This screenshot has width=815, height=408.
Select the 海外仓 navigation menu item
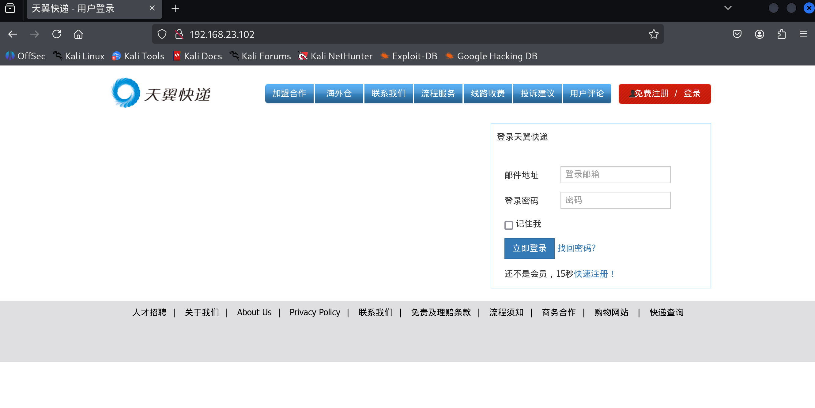339,94
